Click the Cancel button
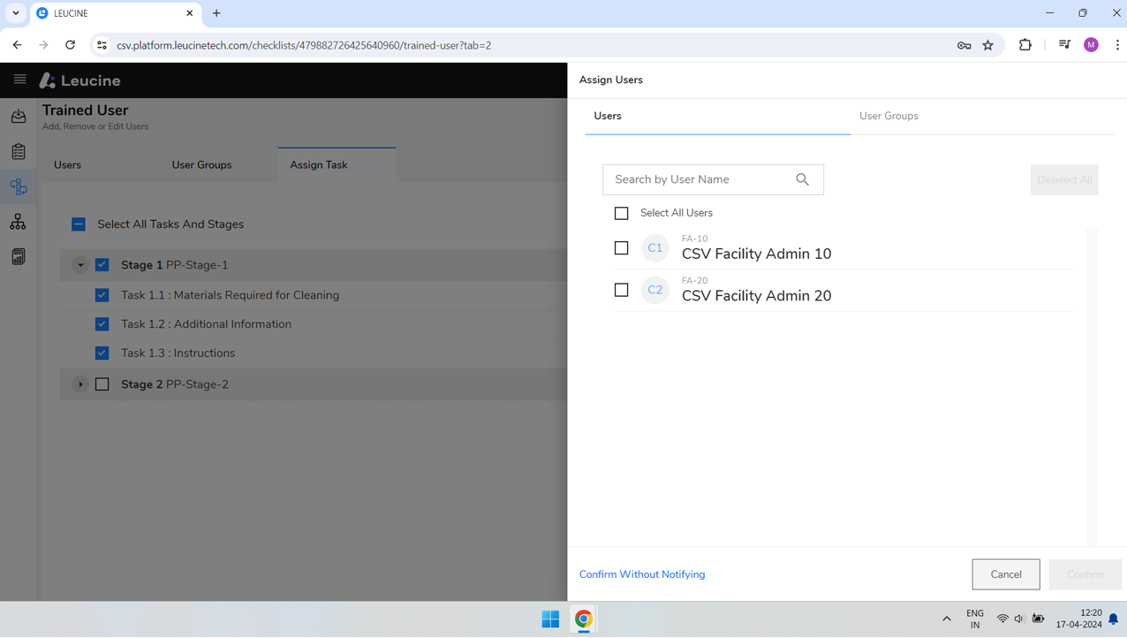 click(1006, 574)
